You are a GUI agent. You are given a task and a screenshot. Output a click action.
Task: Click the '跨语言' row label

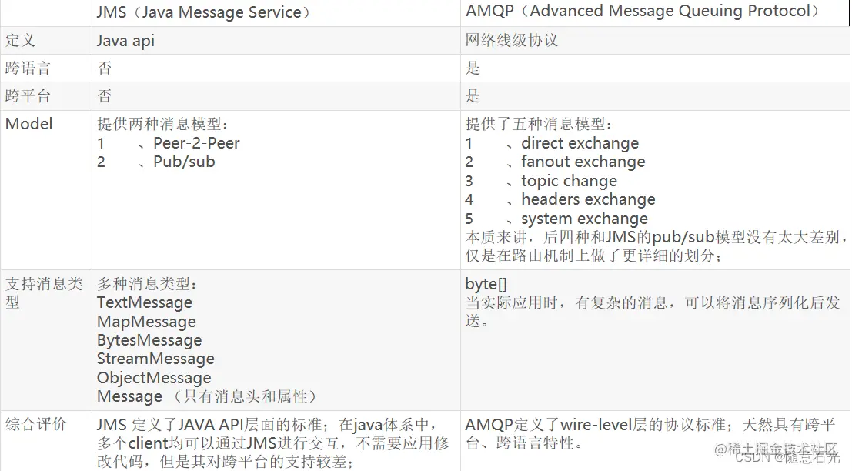coord(28,68)
